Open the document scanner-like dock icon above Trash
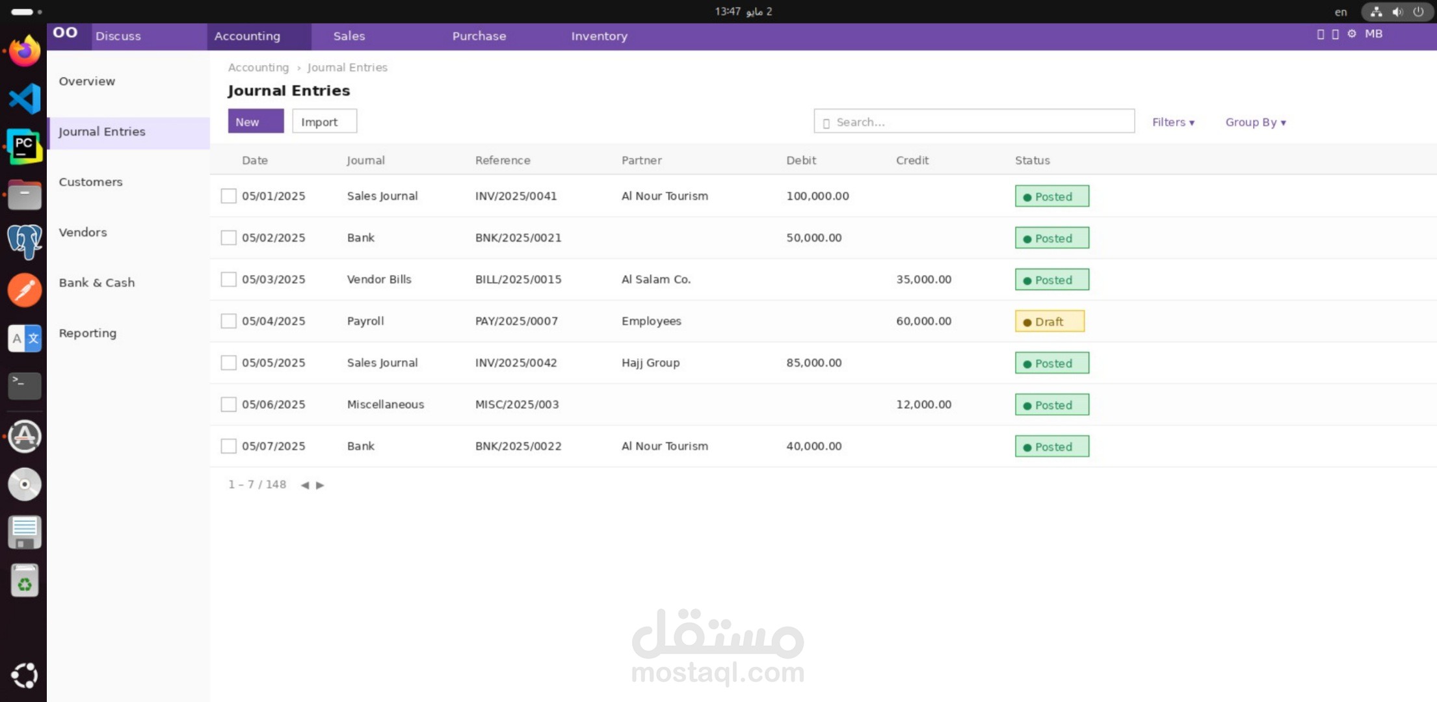The width and height of the screenshot is (1437, 702). [x=25, y=532]
